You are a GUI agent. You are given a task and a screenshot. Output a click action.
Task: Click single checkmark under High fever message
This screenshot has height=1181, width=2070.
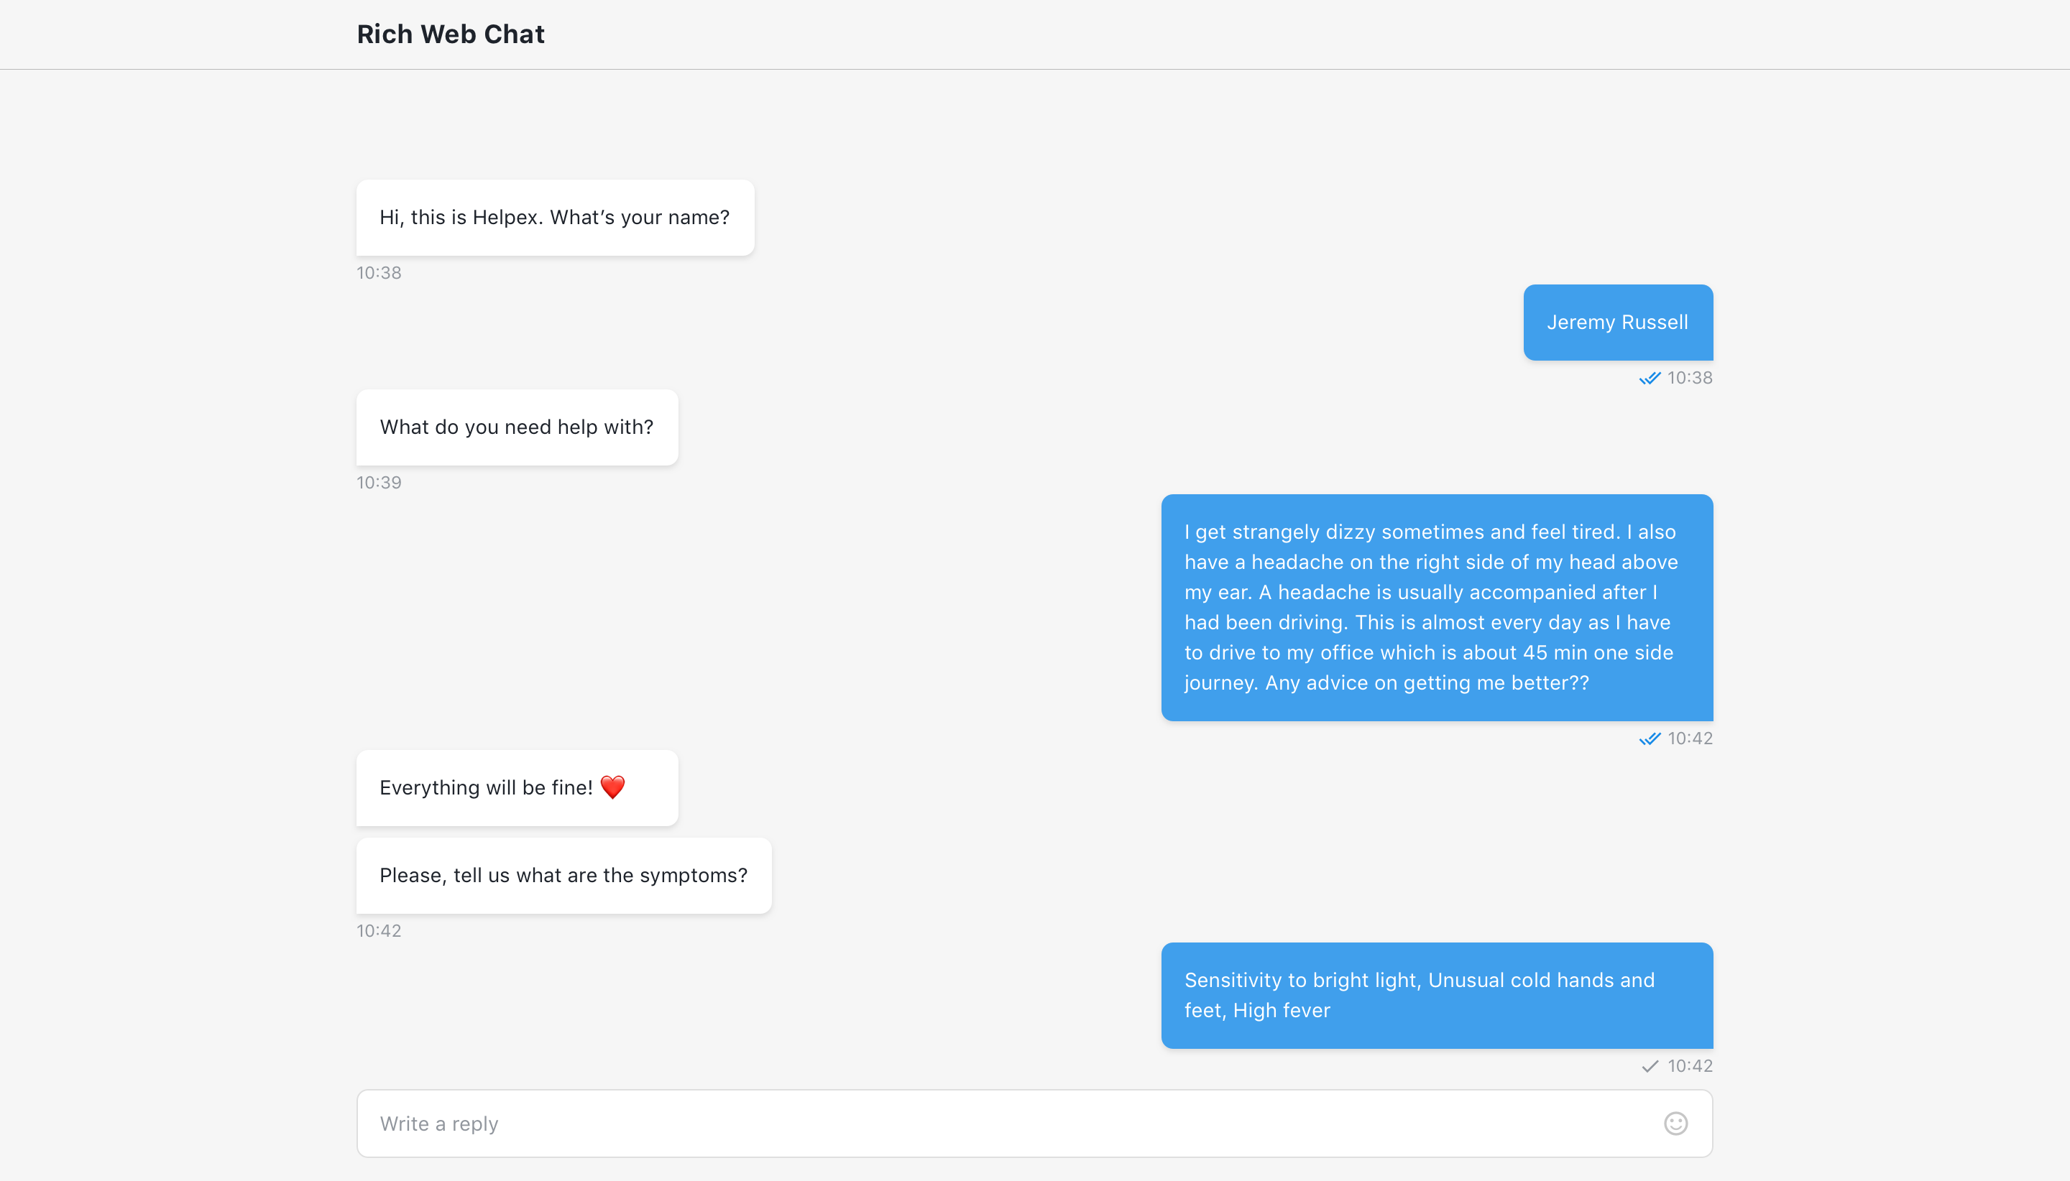pyautogui.click(x=1650, y=1067)
